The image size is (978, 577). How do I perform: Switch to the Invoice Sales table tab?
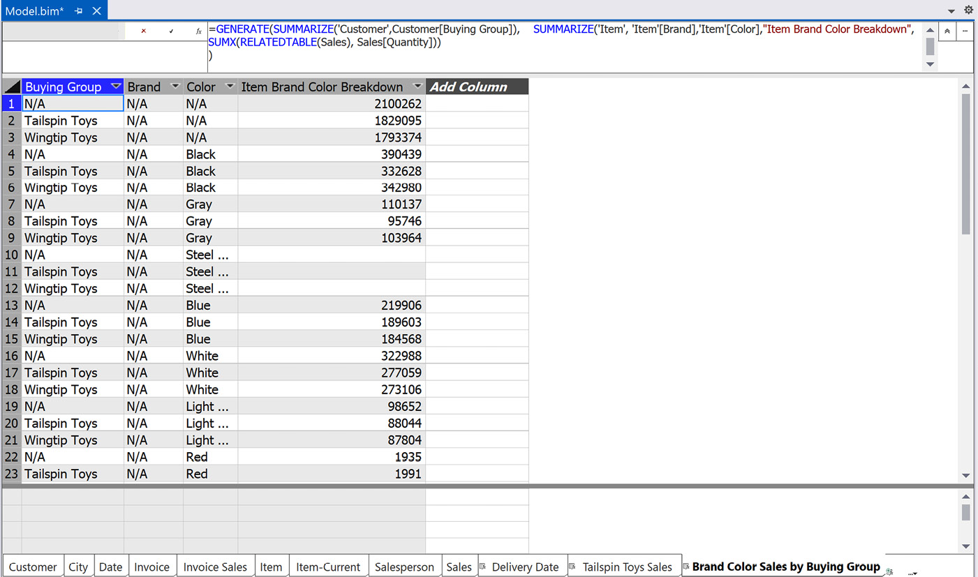(215, 567)
